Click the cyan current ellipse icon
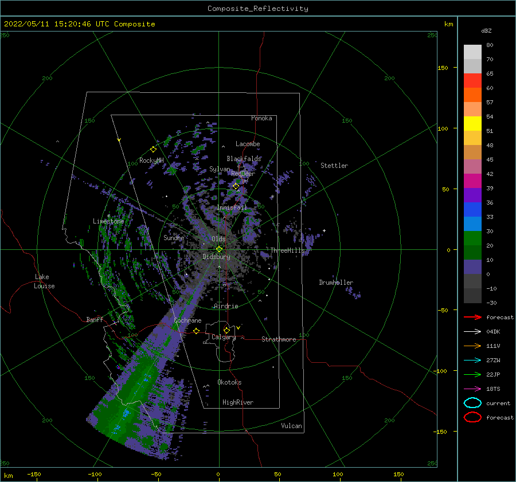Image resolution: width=516 pixels, height=482 pixels. click(x=472, y=403)
